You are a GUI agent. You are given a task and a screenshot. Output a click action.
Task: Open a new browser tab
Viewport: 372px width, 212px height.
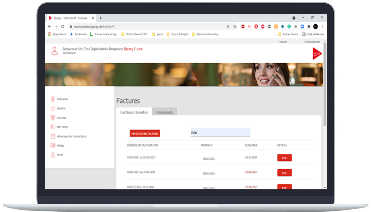coord(101,18)
